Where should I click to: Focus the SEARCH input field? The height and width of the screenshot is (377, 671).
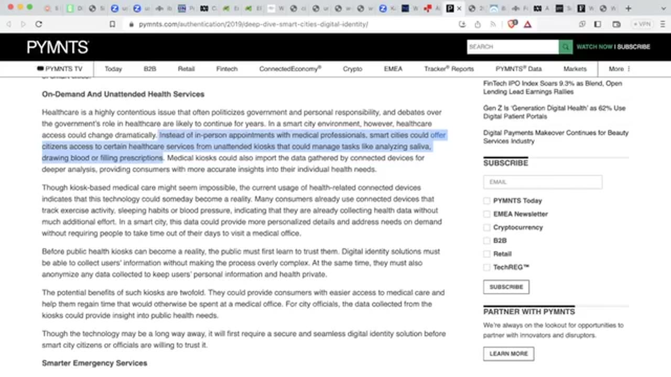pyautogui.click(x=513, y=47)
